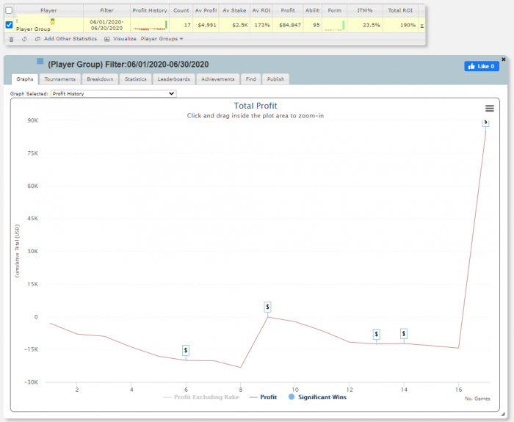Uncheck the Player Group row checkbox
This screenshot has width=514, height=422.
[x=9, y=24]
